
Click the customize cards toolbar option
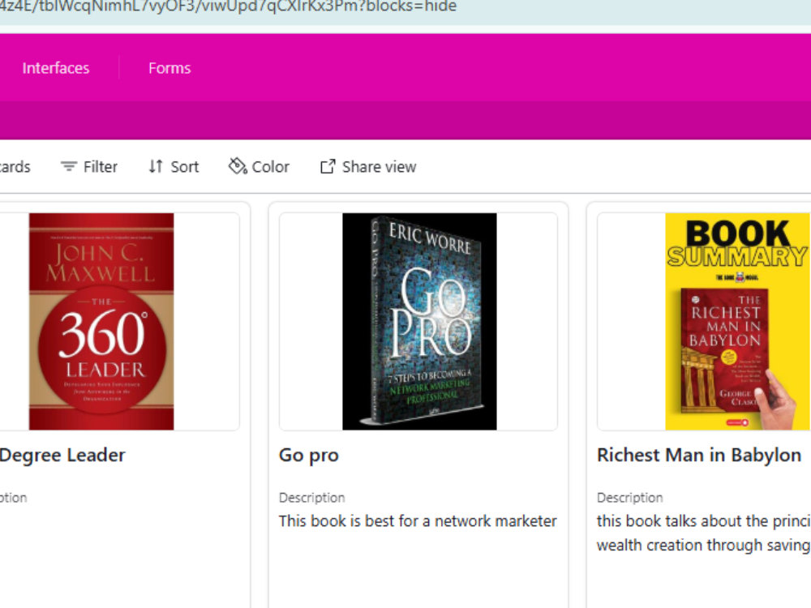[15, 166]
